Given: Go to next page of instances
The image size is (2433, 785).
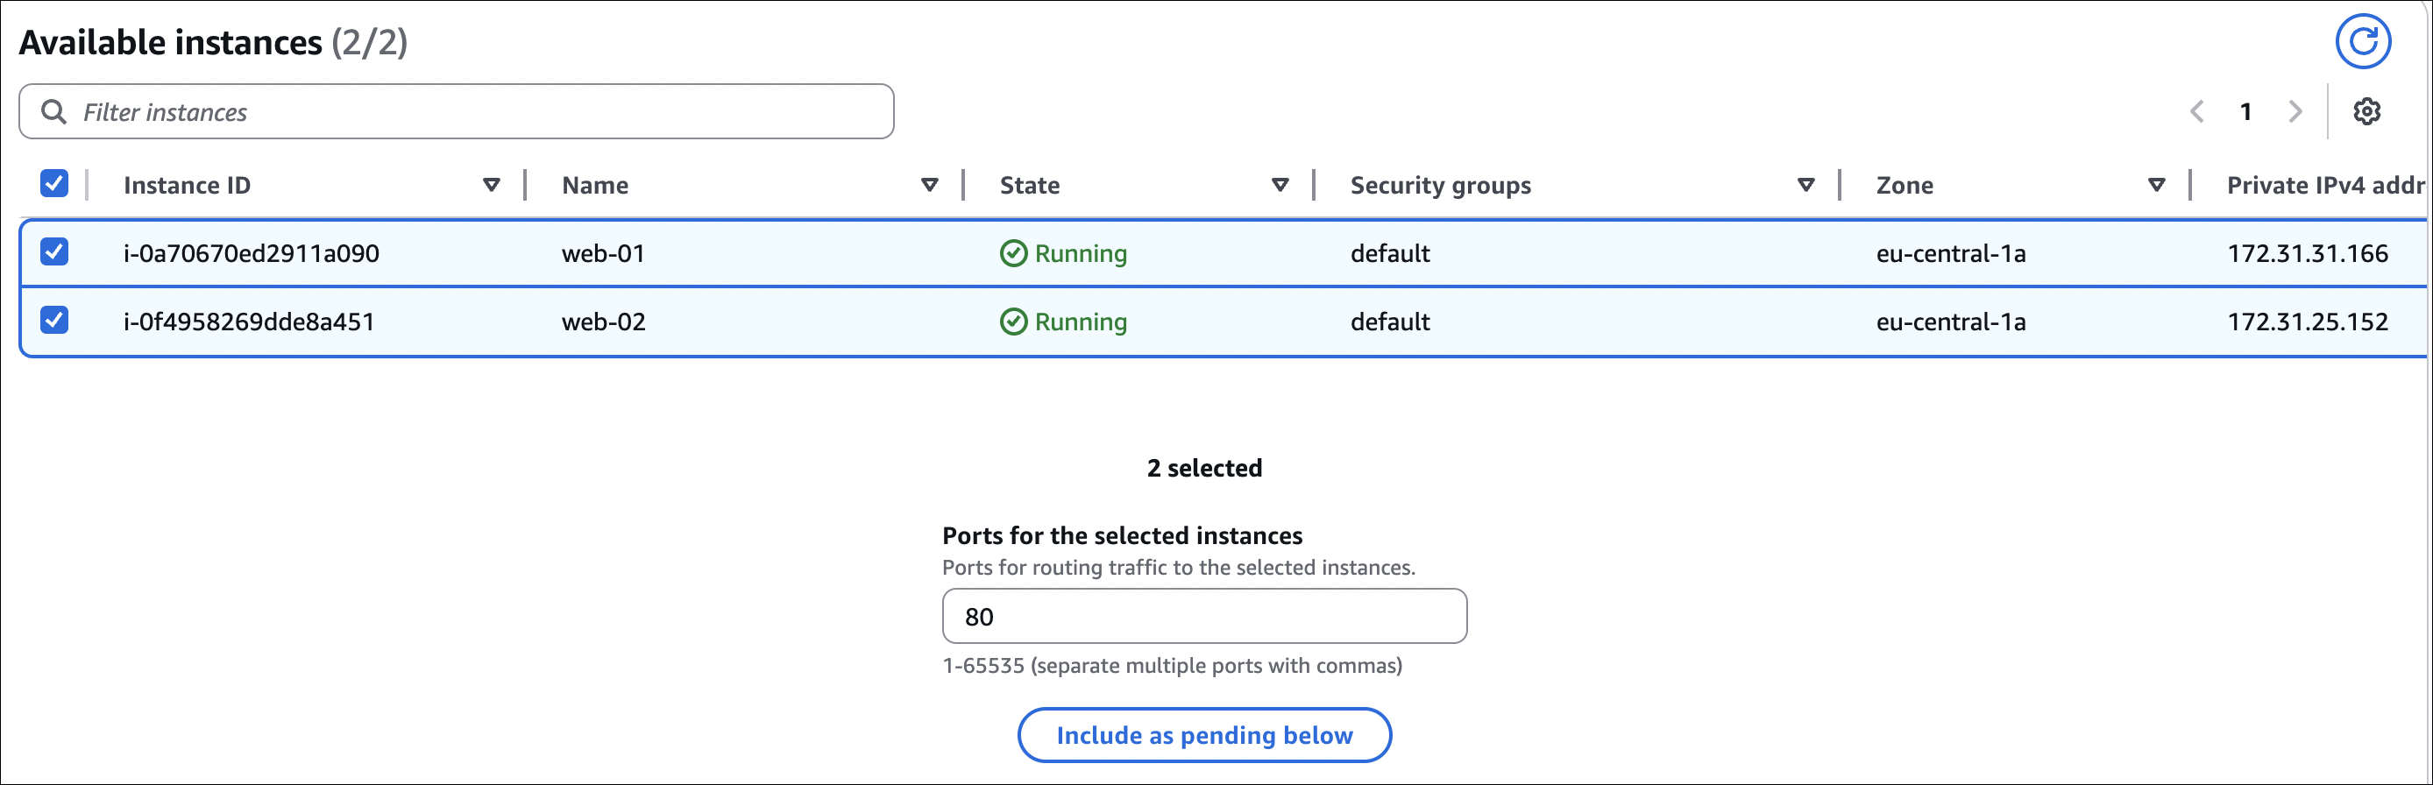Looking at the screenshot, I should (x=2295, y=111).
